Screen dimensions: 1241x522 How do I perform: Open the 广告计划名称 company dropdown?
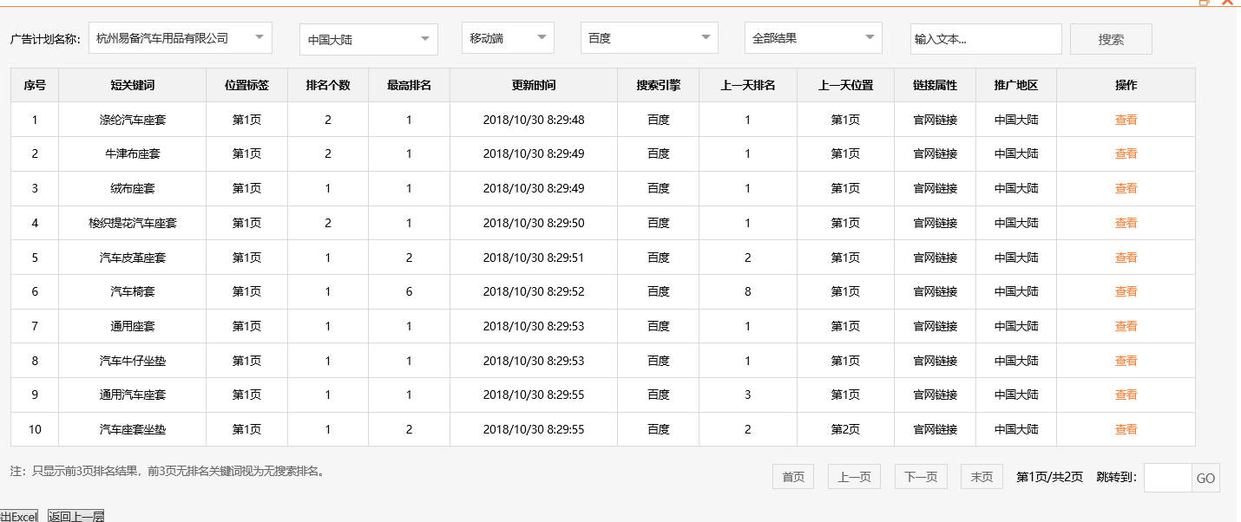(180, 37)
